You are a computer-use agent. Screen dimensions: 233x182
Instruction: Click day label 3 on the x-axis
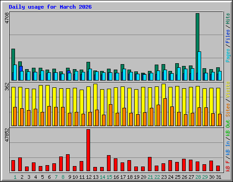29,177
